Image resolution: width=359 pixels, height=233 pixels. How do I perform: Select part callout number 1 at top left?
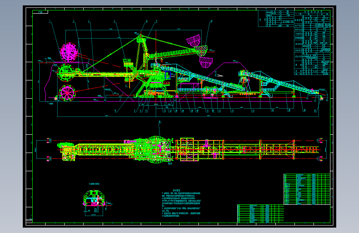pos(50,21)
